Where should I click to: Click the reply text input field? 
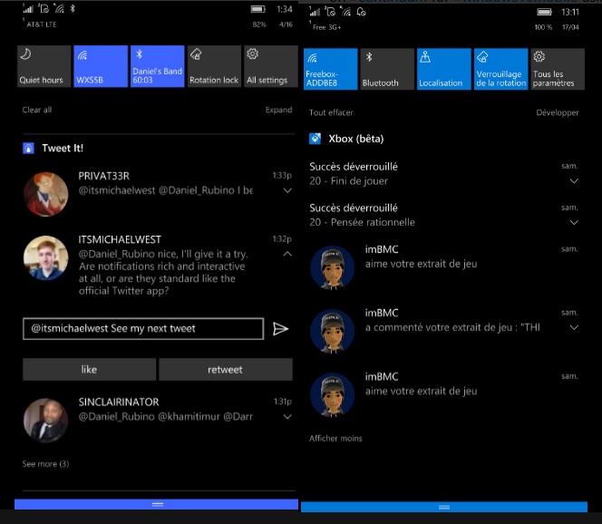tap(143, 328)
